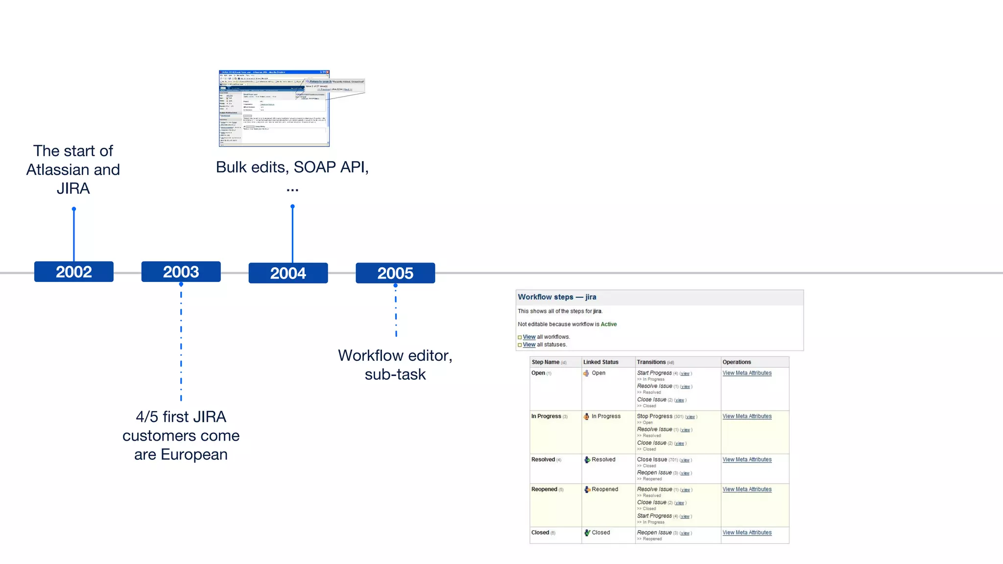
Task: Click 'View' link for all workflows
Action: pos(529,337)
